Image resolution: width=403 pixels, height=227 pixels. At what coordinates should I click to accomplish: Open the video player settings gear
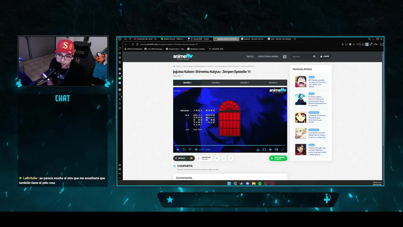pos(270,149)
